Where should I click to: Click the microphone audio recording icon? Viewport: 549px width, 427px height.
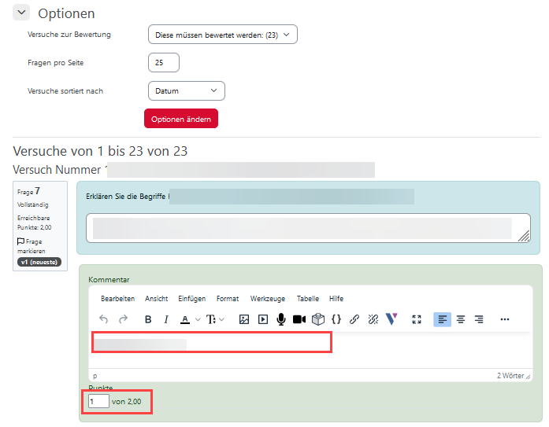[x=280, y=319]
